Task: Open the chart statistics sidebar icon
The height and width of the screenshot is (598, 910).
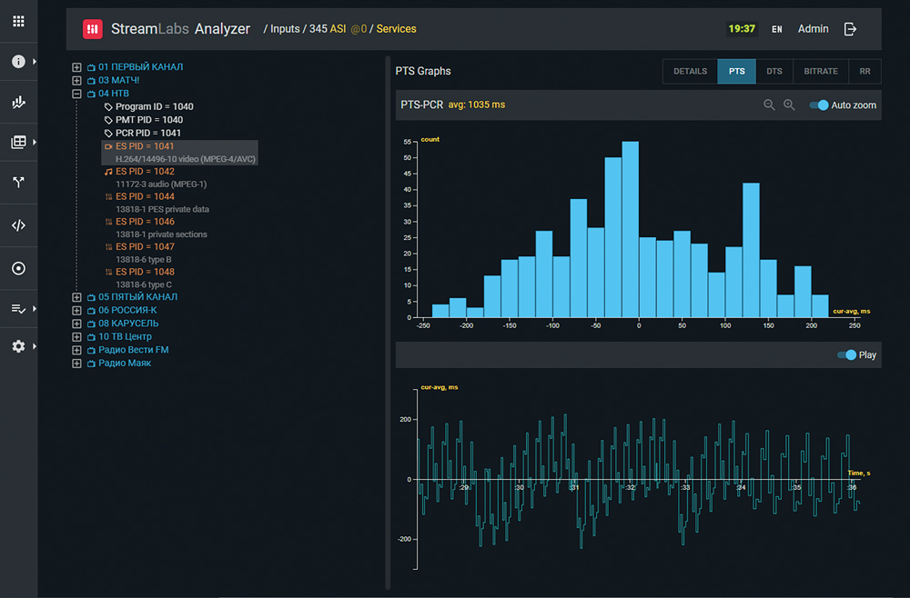Action: (x=18, y=103)
